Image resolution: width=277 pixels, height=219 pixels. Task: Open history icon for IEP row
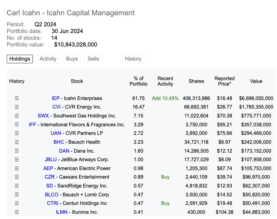pos(17,98)
